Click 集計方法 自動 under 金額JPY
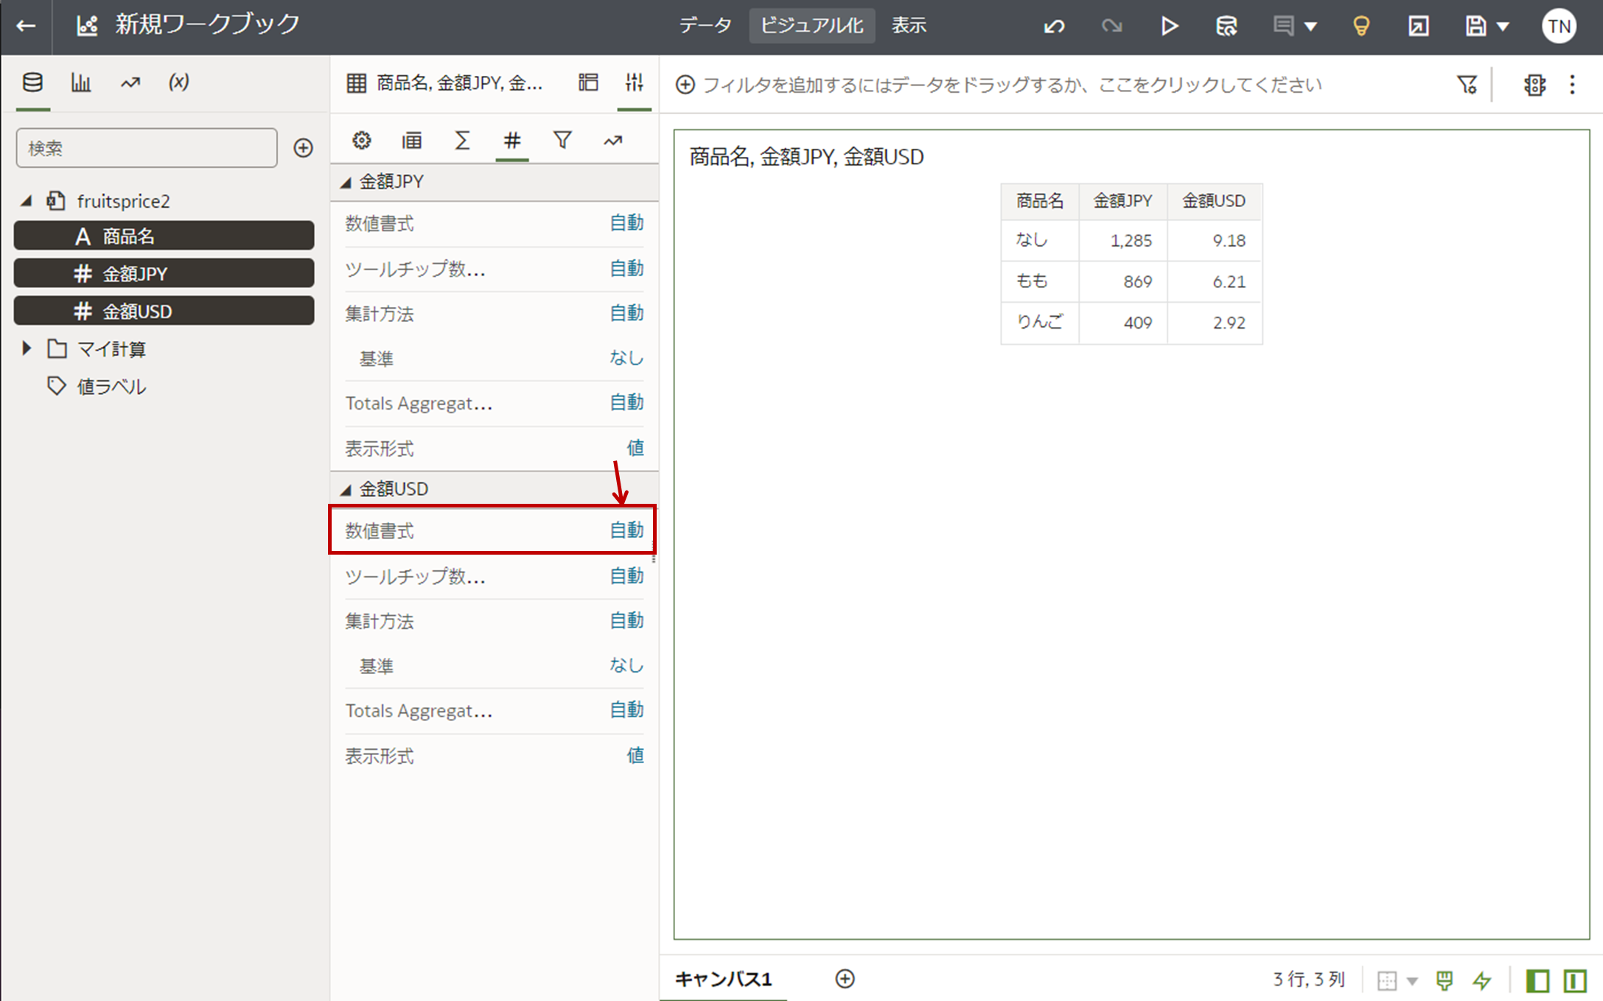This screenshot has width=1603, height=1001. point(626,313)
